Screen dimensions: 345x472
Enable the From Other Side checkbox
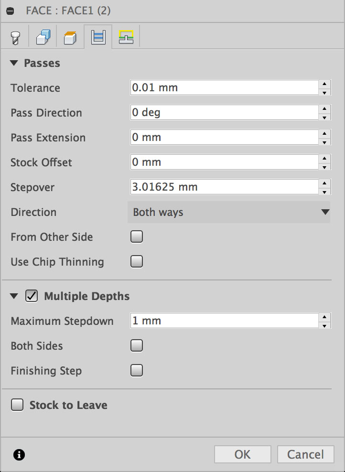pos(137,237)
